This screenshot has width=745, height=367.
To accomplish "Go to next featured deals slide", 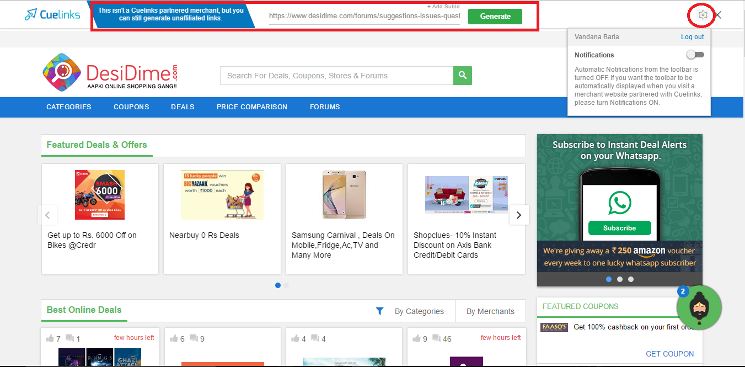I will (519, 215).
